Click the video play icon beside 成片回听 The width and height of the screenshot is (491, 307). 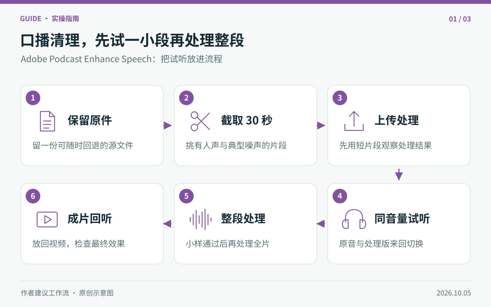pyautogui.click(x=47, y=219)
